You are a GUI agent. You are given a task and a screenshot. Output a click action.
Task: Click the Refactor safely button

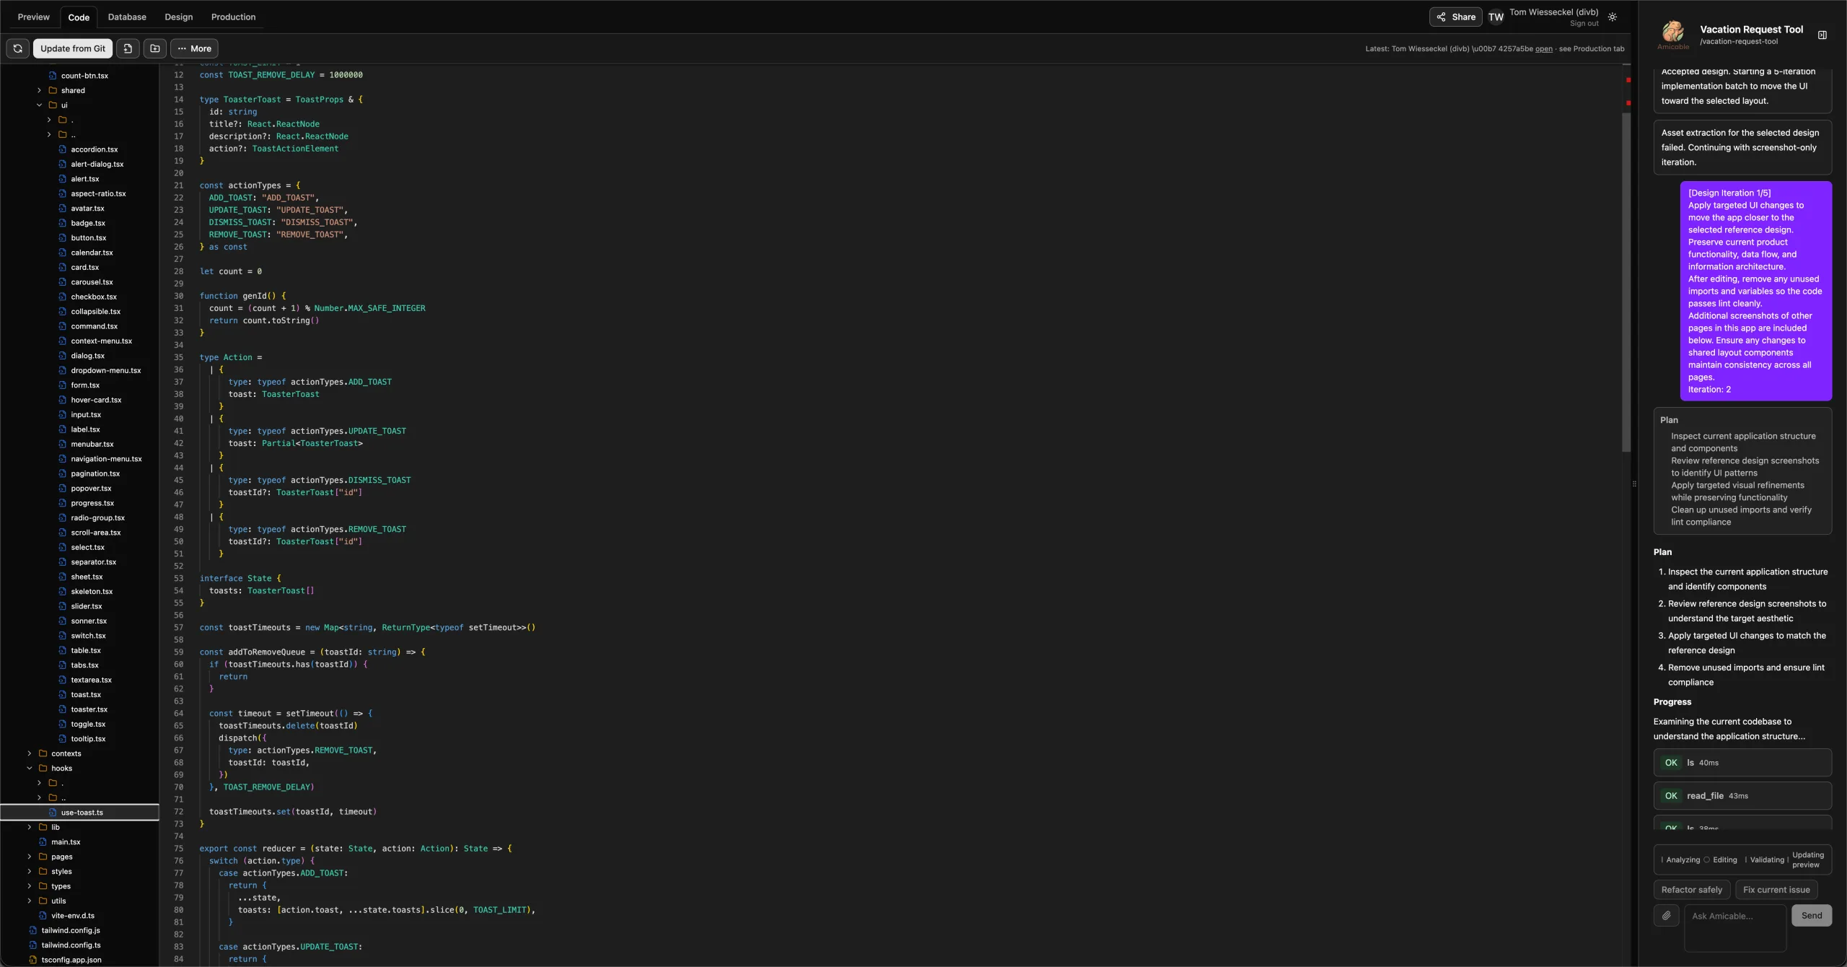point(1690,890)
